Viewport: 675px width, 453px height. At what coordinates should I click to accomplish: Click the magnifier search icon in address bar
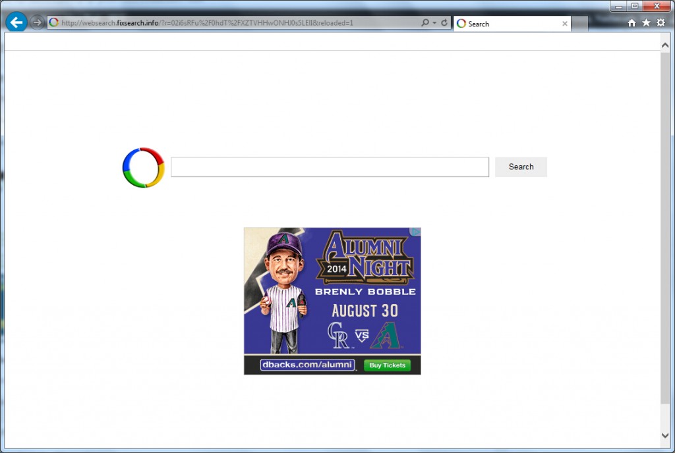(425, 22)
